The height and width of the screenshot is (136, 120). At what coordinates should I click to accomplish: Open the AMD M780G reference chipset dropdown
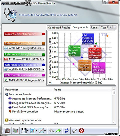[x=24, y=80]
